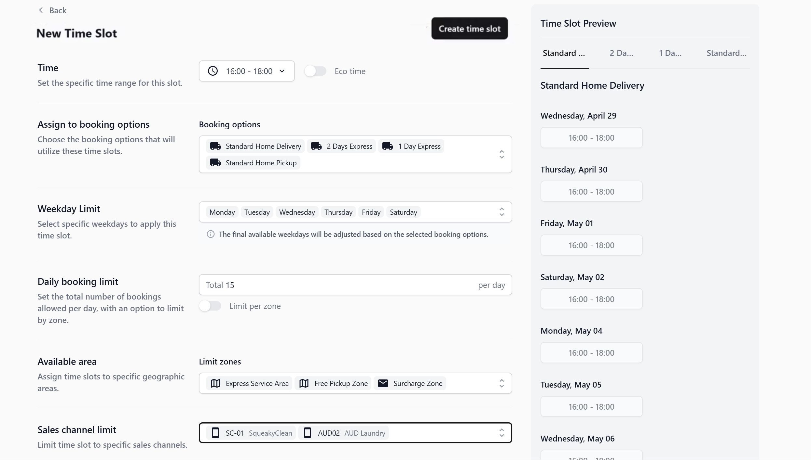Open the 16:00 - 18:00 time dropdown
The width and height of the screenshot is (811, 460).
[247, 71]
